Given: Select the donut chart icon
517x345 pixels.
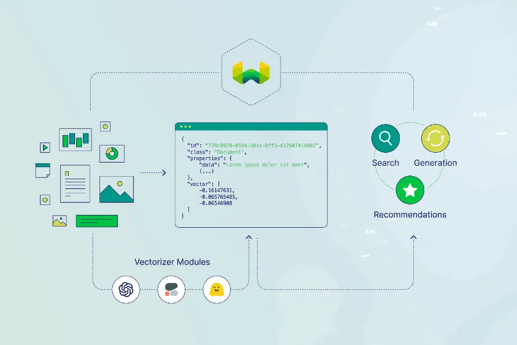Looking at the screenshot, I should pos(112,153).
